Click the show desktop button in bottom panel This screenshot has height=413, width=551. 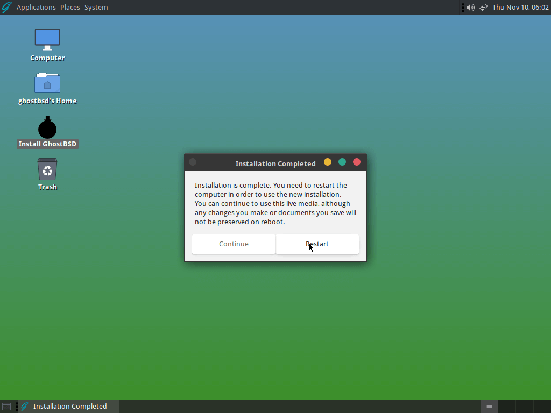point(6,407)
